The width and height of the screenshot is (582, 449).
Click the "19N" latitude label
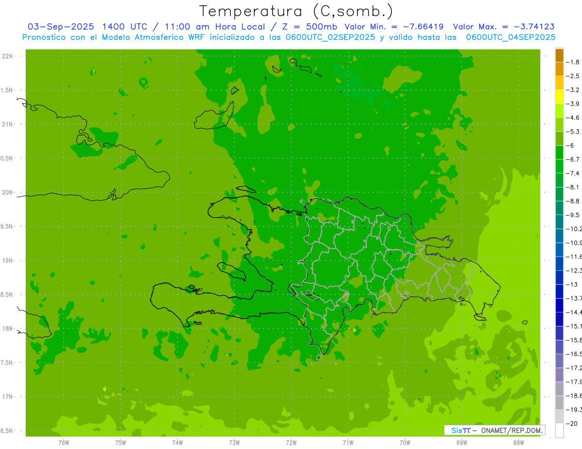(8, 261)
